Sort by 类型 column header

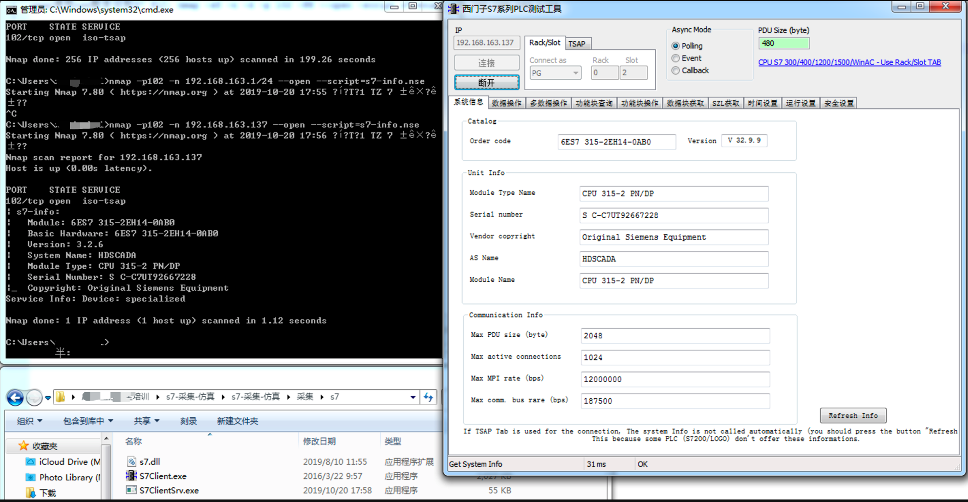pyautogui.click(x=393, y=441)
